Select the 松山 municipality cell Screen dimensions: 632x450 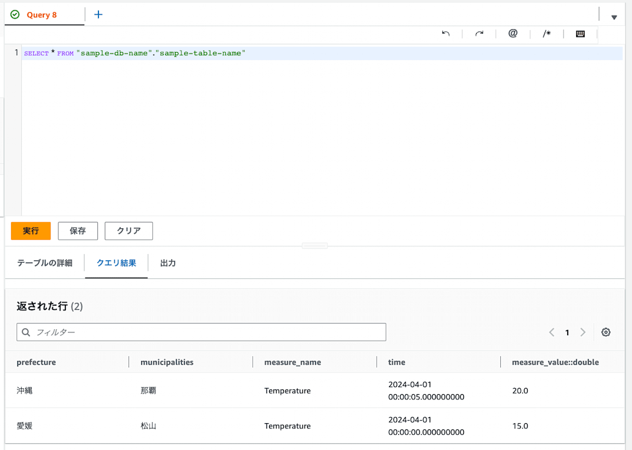point(149,426)
